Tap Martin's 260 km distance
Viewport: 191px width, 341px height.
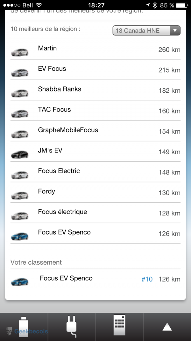(x=169, y=50)
